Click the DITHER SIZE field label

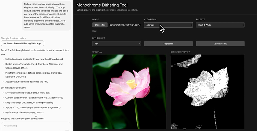(x=98, y=38)
